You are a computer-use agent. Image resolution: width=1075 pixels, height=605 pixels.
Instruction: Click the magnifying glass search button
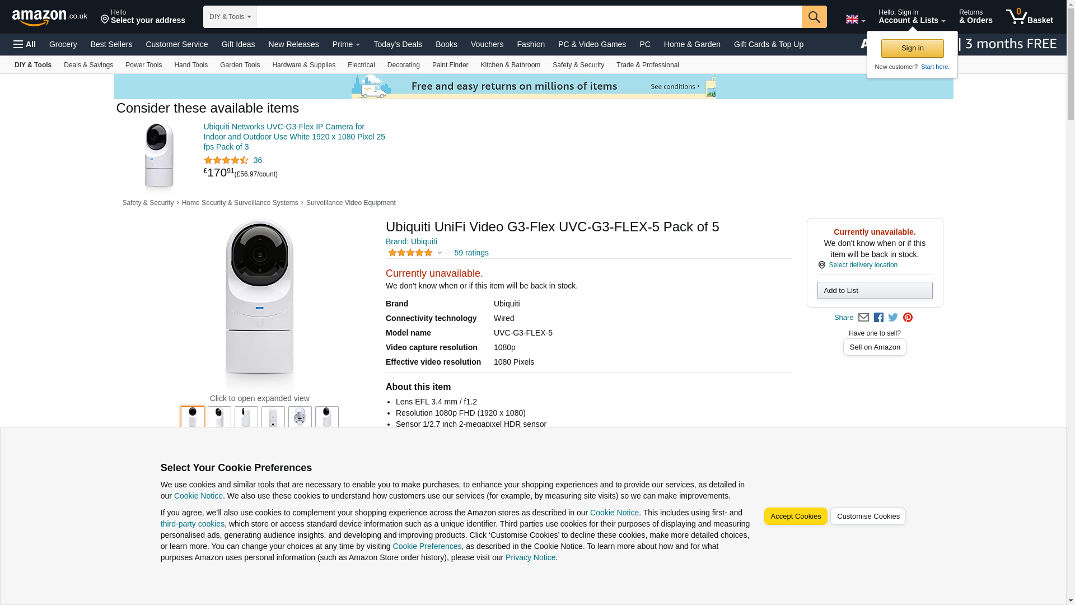point(814,17)
